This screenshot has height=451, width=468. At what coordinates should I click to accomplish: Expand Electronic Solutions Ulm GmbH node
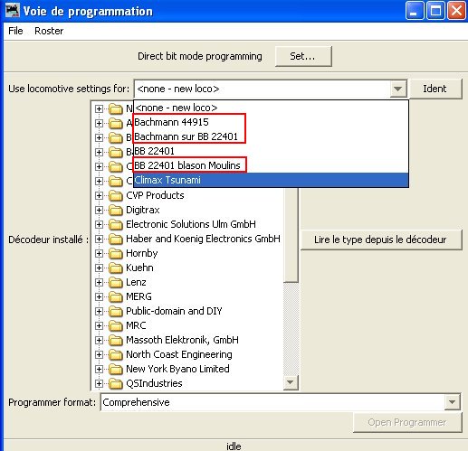coord(99,224)
